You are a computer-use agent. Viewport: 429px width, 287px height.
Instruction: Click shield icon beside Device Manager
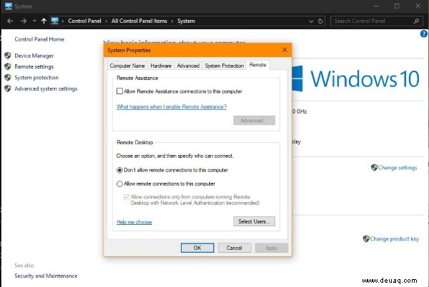(x=8, y=56)
